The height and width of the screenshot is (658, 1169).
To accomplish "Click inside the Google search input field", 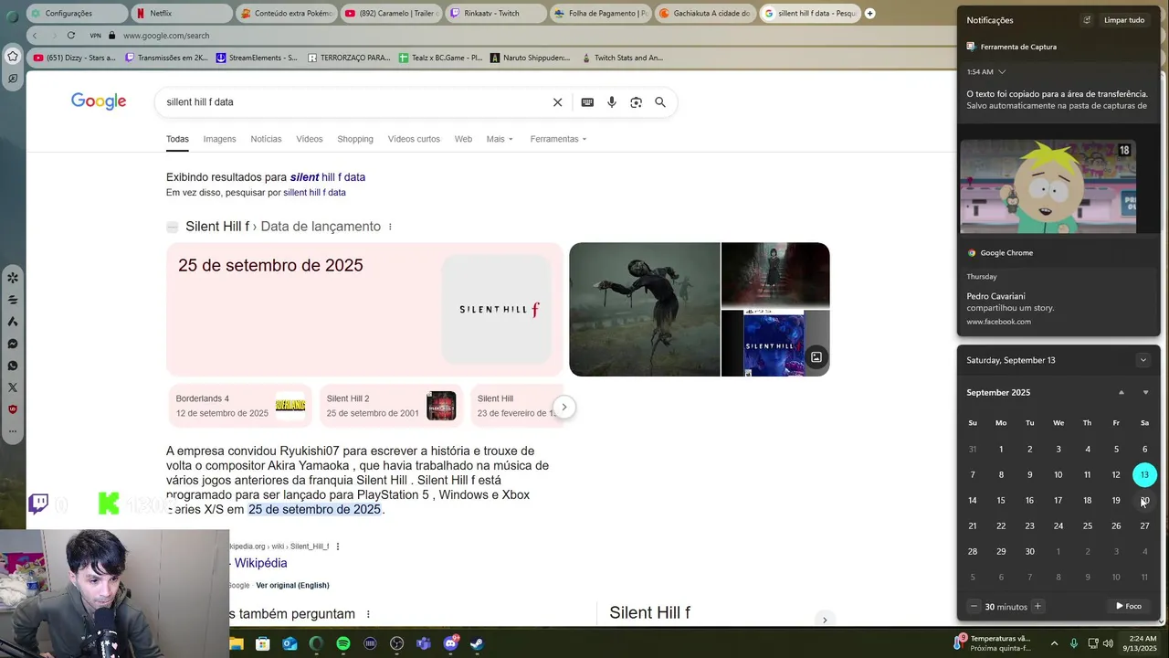I will click(356, 102).
